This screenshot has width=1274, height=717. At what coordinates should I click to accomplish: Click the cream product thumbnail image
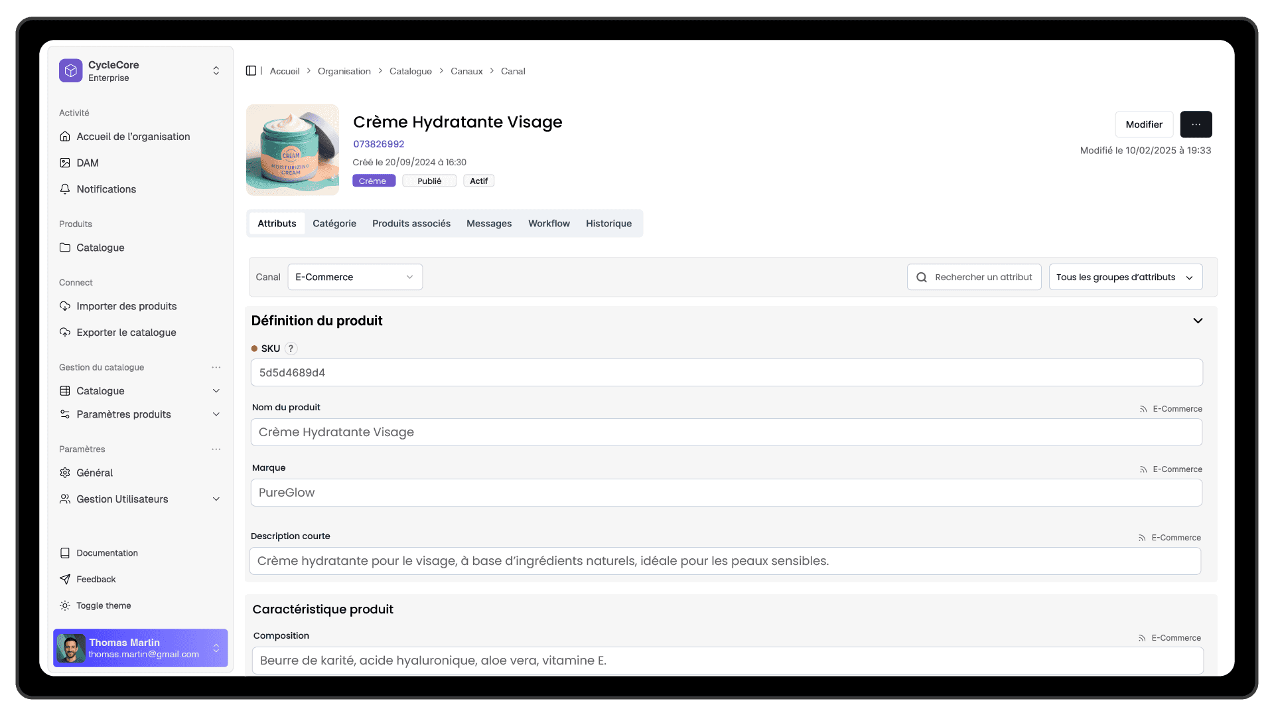293,150
